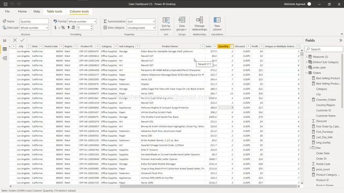Select Discount column header

[240, 47]
